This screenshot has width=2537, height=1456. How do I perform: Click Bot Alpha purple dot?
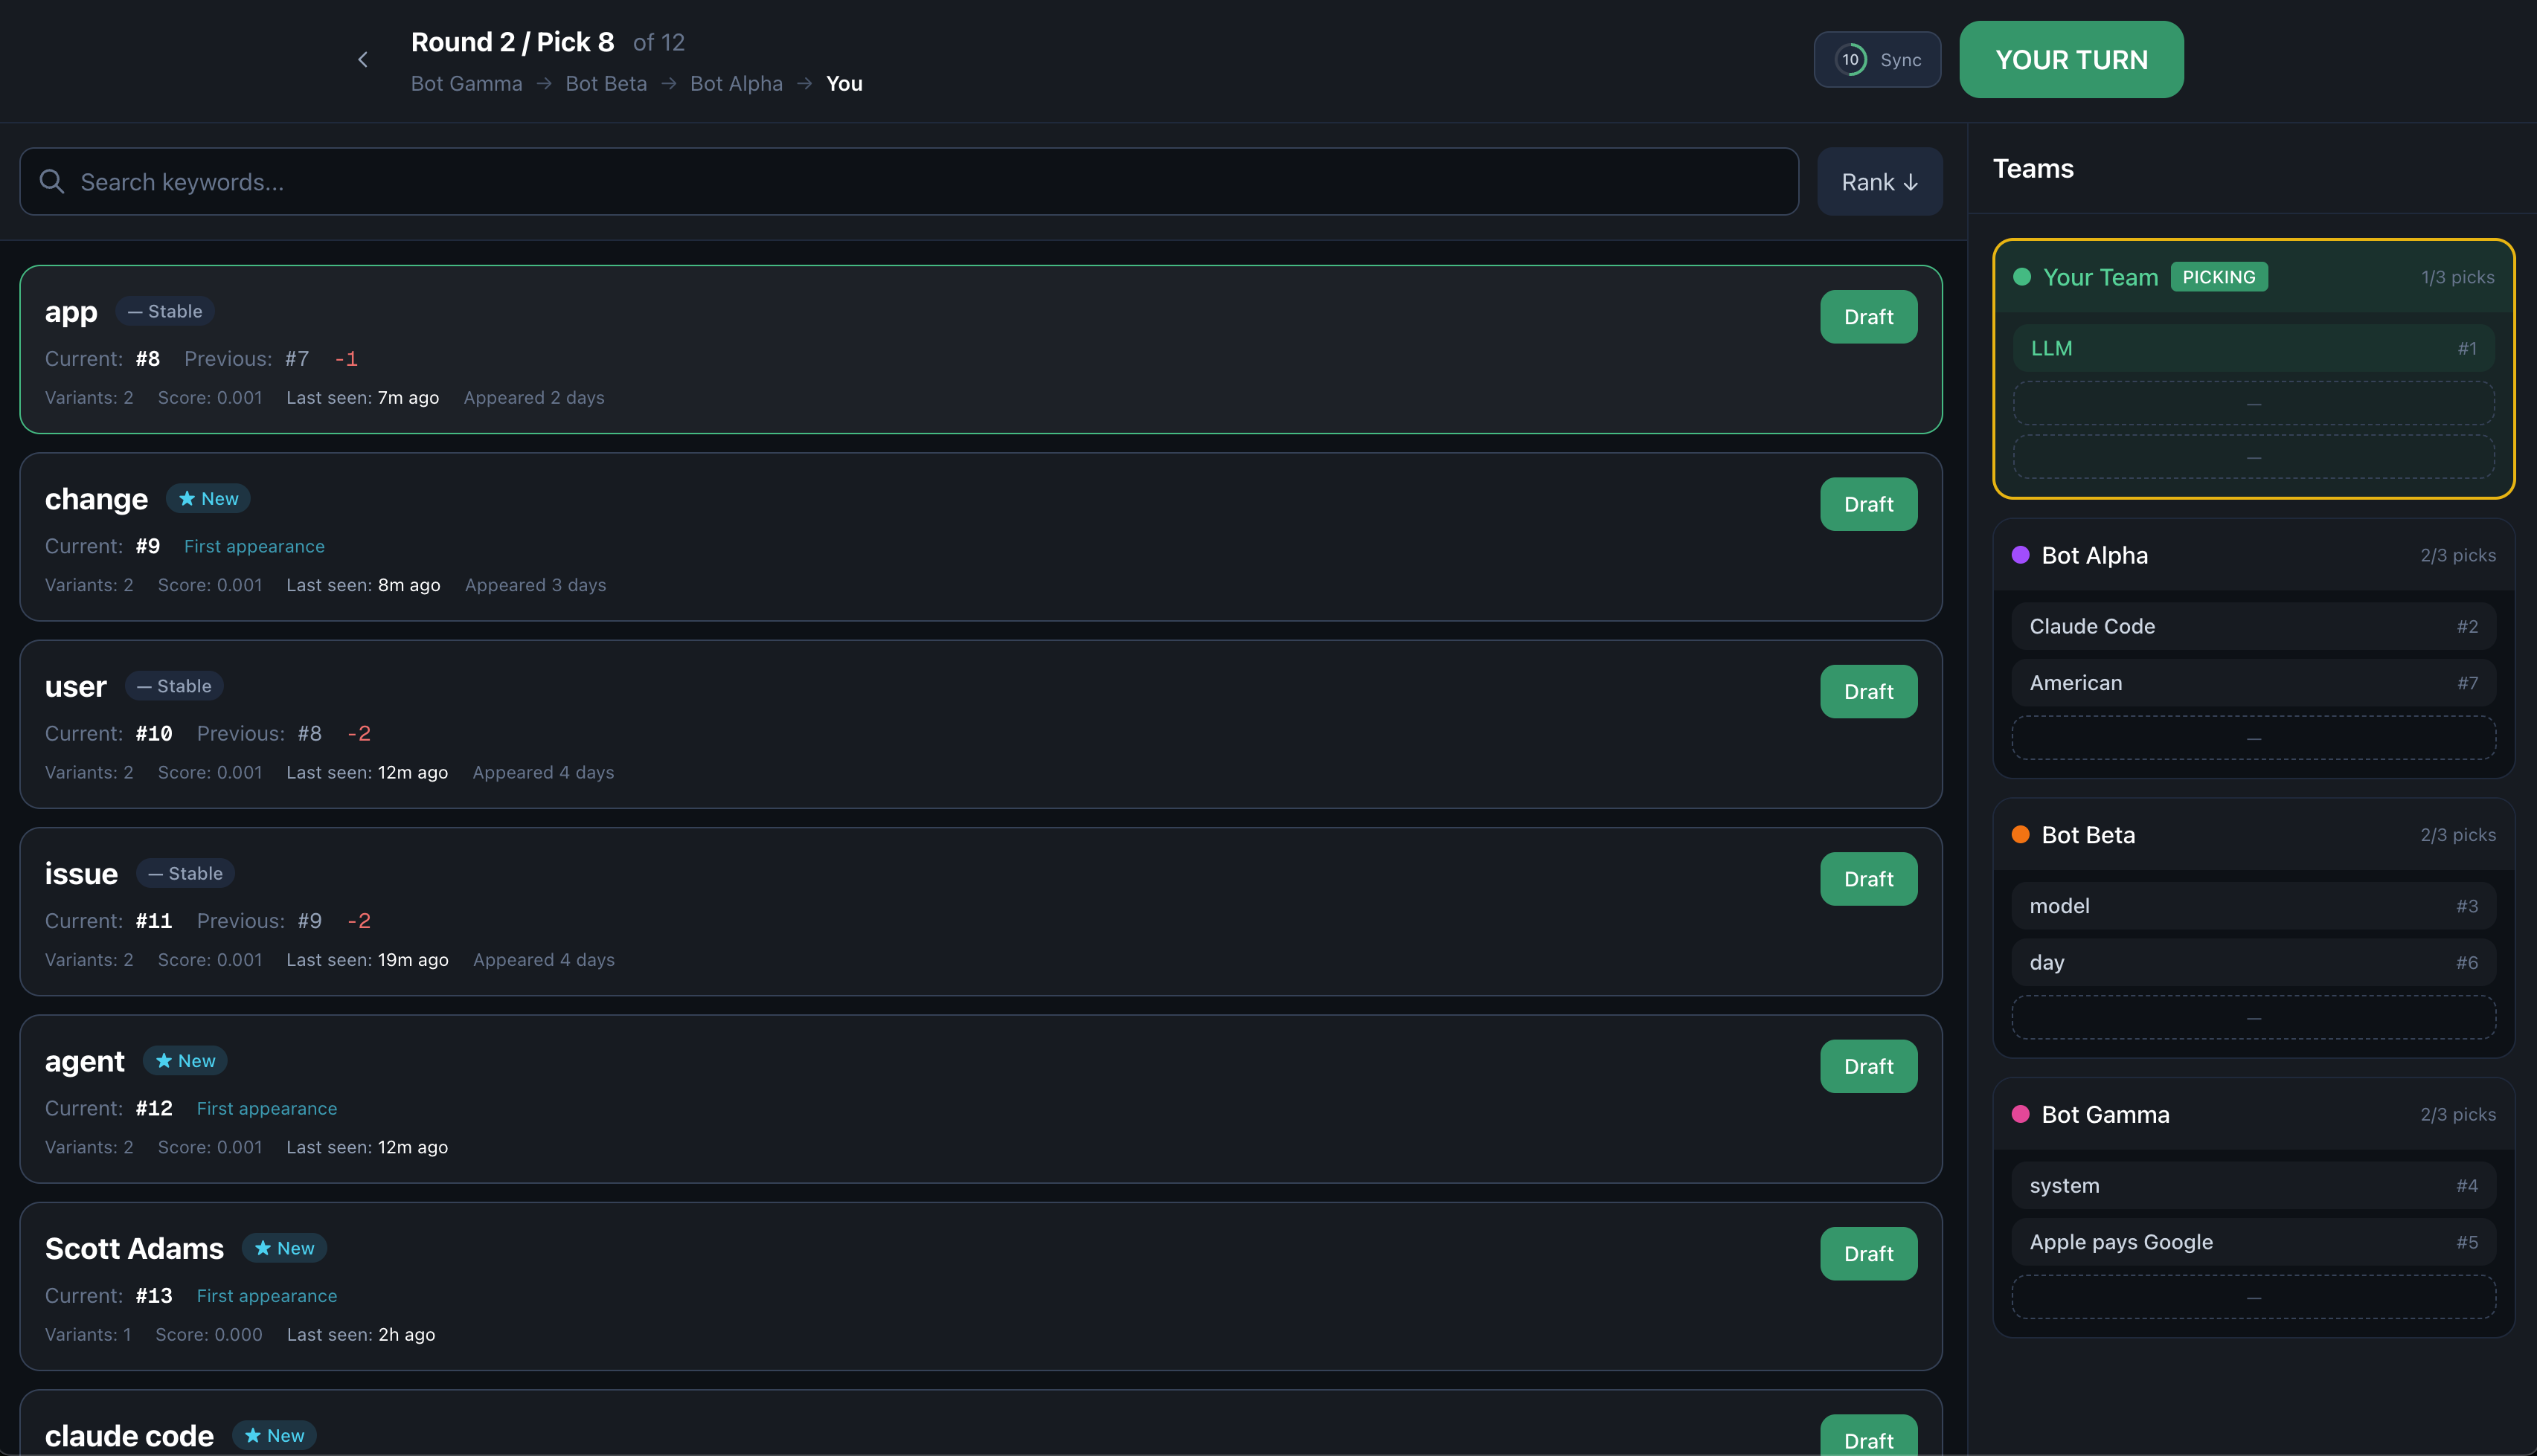2021,555
